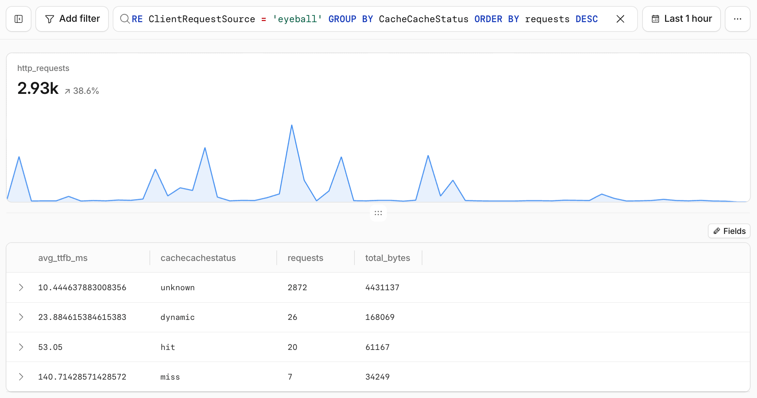Click the calendar icon in time picker

click(655, 19)
